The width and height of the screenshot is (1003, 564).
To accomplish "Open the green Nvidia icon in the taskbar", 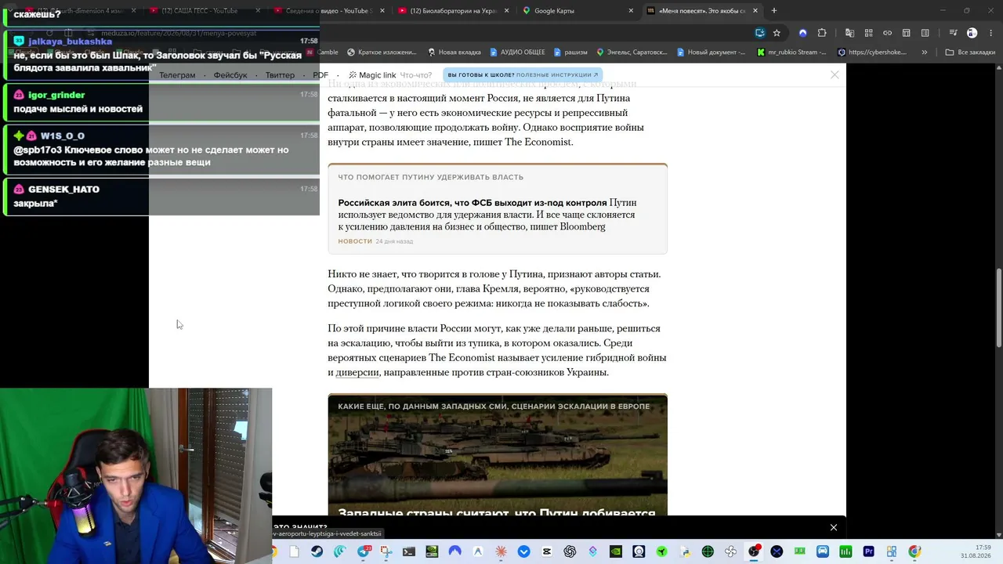I will 616,551.
